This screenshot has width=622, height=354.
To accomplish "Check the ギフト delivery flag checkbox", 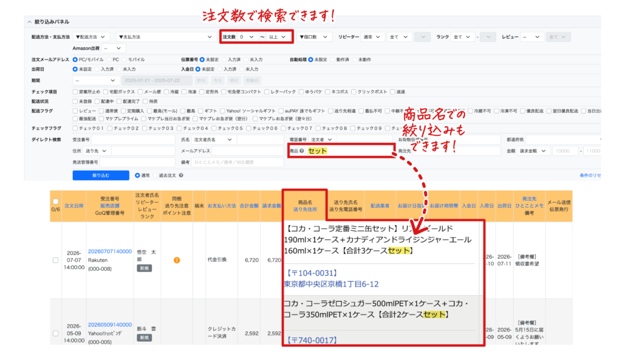I will [200, 111].
